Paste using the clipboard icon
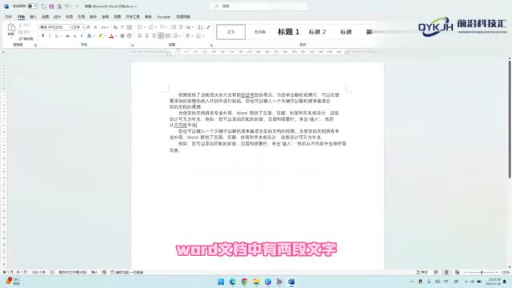The width and height of the screenshot is (512, 288). click(11, 29)
